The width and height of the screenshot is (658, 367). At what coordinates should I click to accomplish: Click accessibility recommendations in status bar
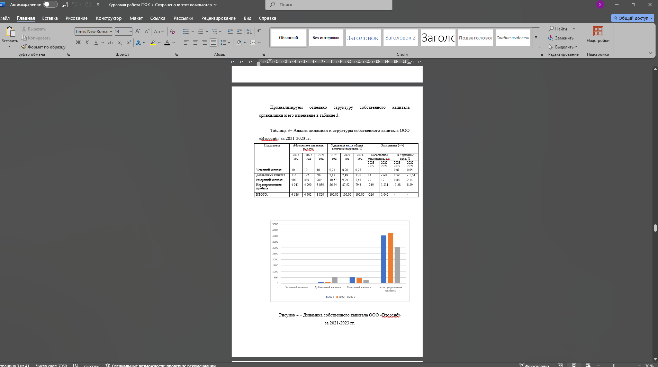(x=161, y=365)
